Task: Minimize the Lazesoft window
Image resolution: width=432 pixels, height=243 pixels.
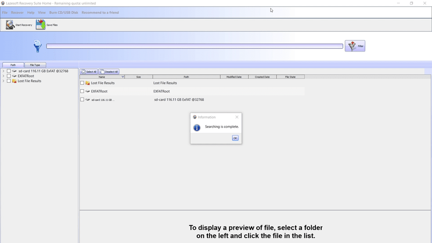Action: point(398,3)
